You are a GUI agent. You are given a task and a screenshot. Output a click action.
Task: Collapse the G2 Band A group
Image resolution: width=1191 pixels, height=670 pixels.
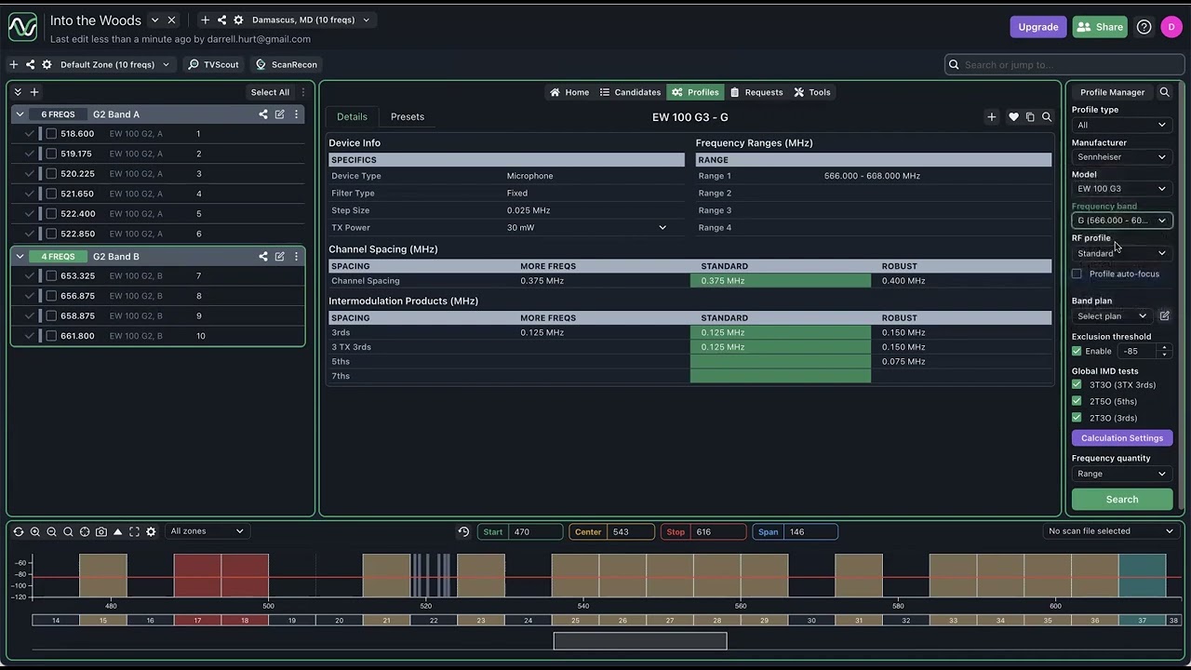(x=20, y=114)
